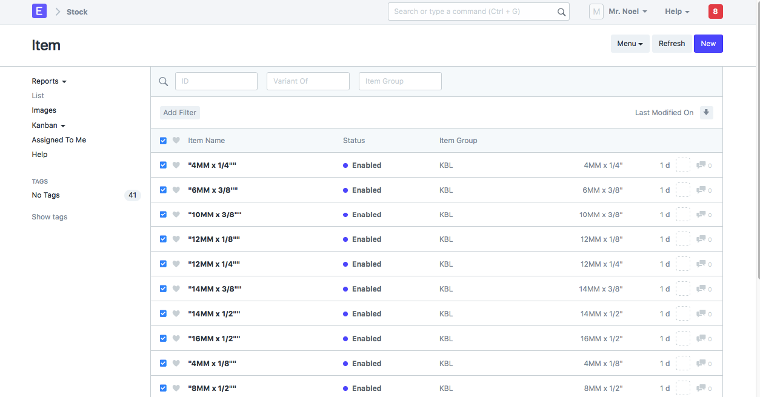Open the Mr. Noel account dropdown
Screen dimensions: 760x397
pyautogui.click(x=627, y=11)
